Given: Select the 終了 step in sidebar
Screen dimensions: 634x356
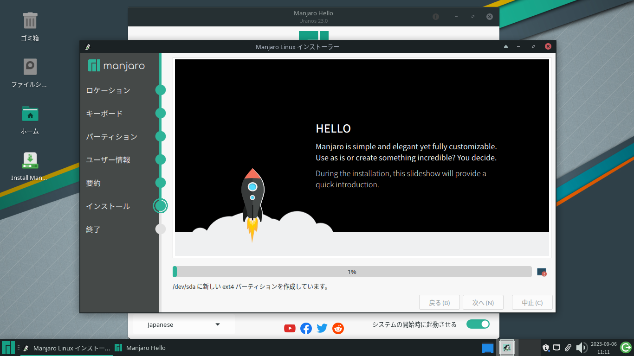Looking at the screenshot, I should (x=93, y=229).
